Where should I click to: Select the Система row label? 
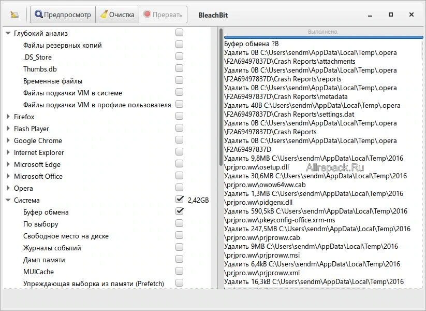point(26,200)
